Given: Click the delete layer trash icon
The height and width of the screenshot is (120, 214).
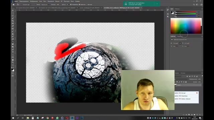Looking at the screenshot, I should [200, 115].
